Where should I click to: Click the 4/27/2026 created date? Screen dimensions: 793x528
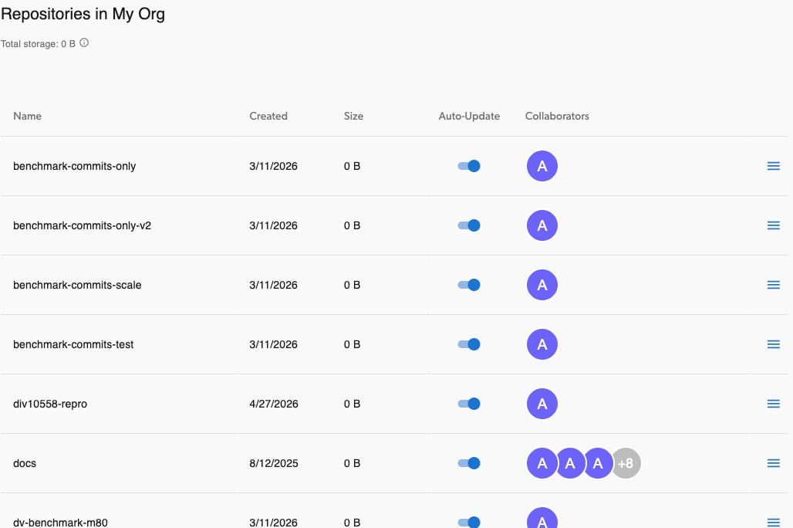(274, 404)
